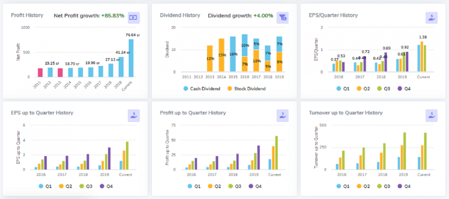449x199 pixels.
Task: Toggle Cash Dividend series in Dividend History legend
Action: pos(201,88)
